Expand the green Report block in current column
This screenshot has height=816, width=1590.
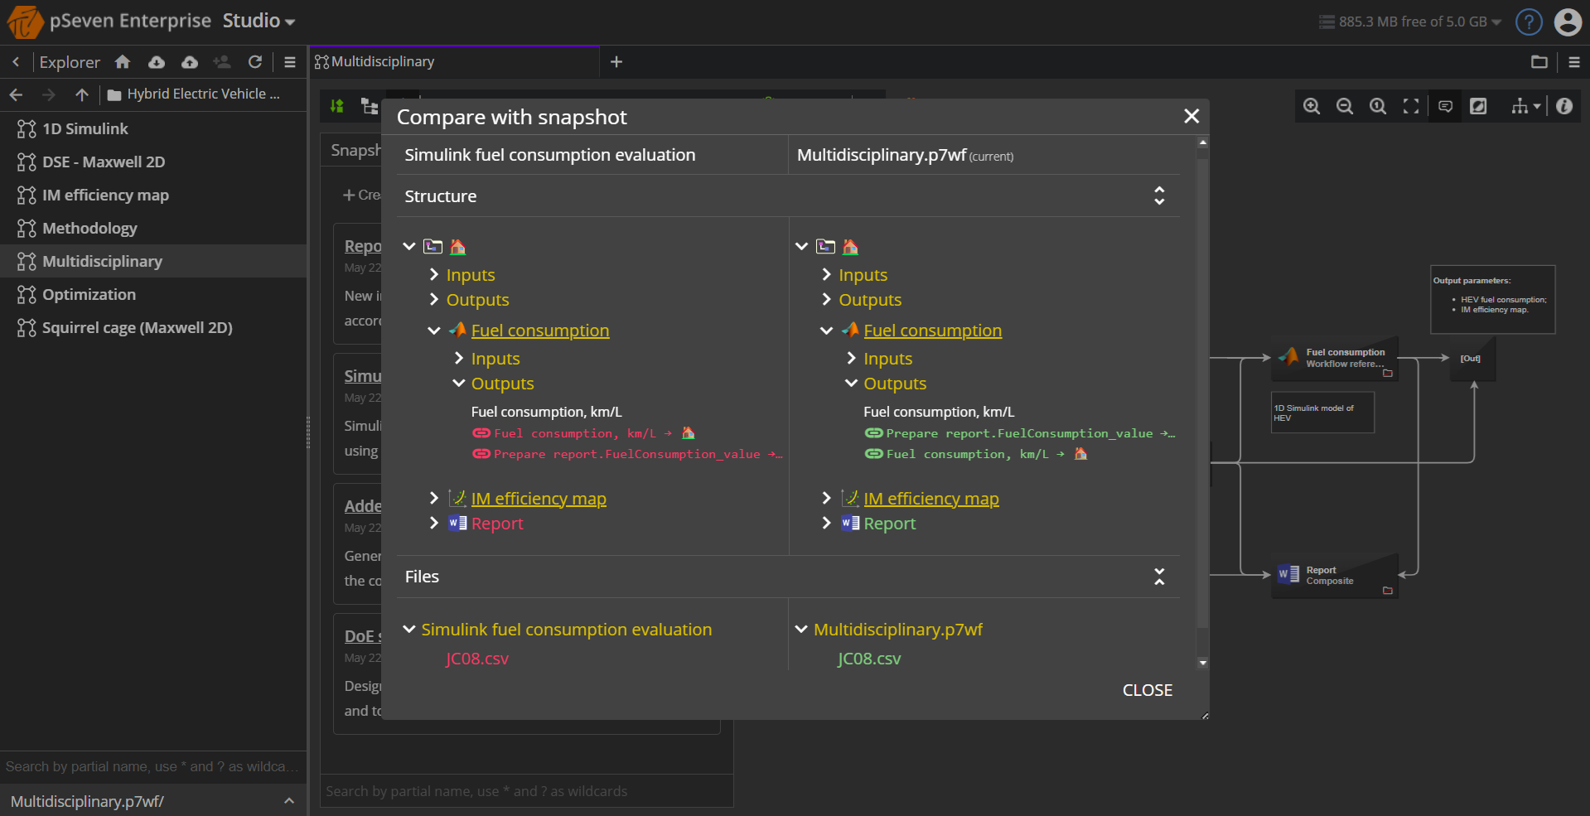click(826, 523)
